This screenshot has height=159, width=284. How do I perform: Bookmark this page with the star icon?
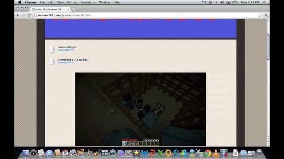click(260, 15)
